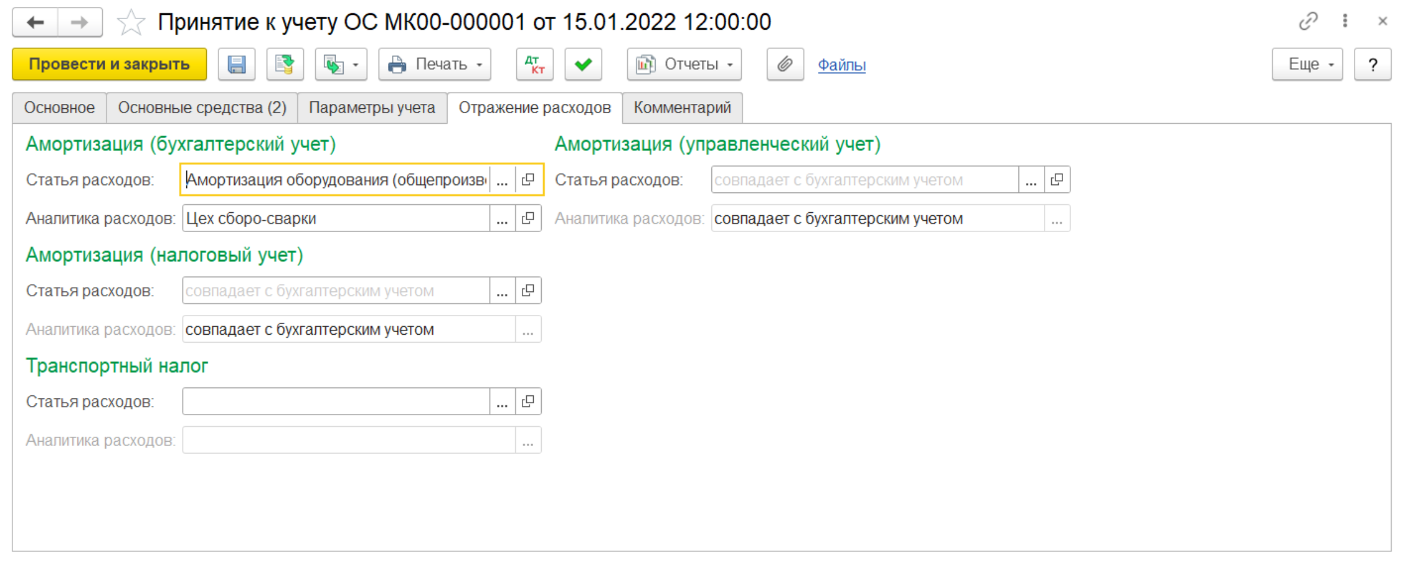This screenshot has width=1406, height=563.
Task: Click the post document icon
Action: [285, 64]
